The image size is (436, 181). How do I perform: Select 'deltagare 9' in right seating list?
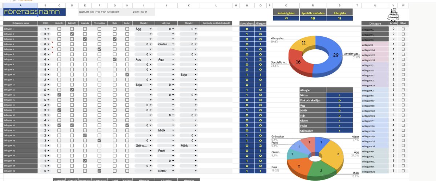point(375,151)
